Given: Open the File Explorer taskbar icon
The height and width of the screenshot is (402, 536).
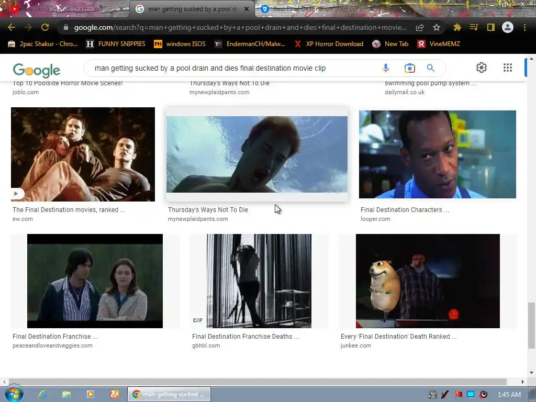Looking at the screenshot, I should [66, 394].
